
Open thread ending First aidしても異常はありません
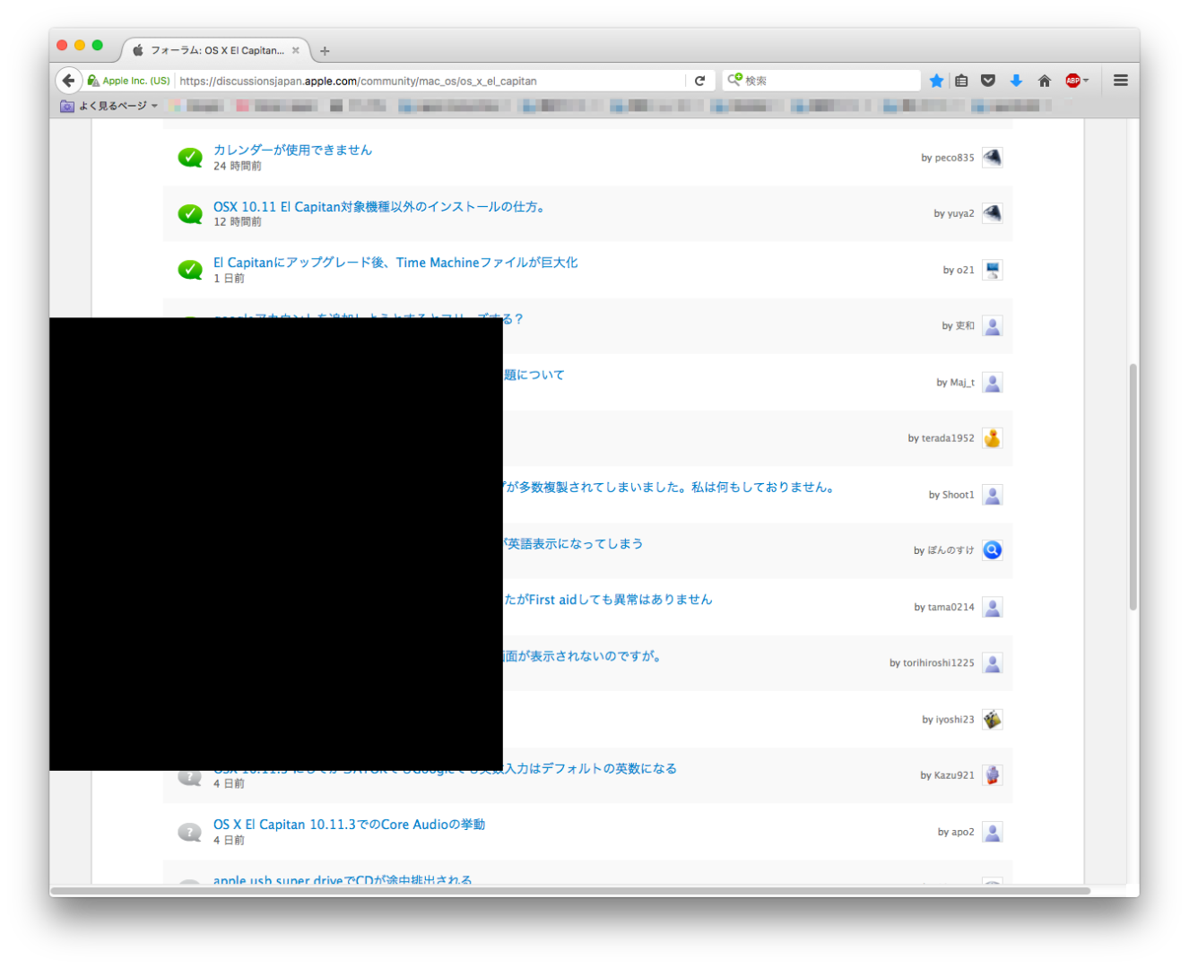pos(608,600)
